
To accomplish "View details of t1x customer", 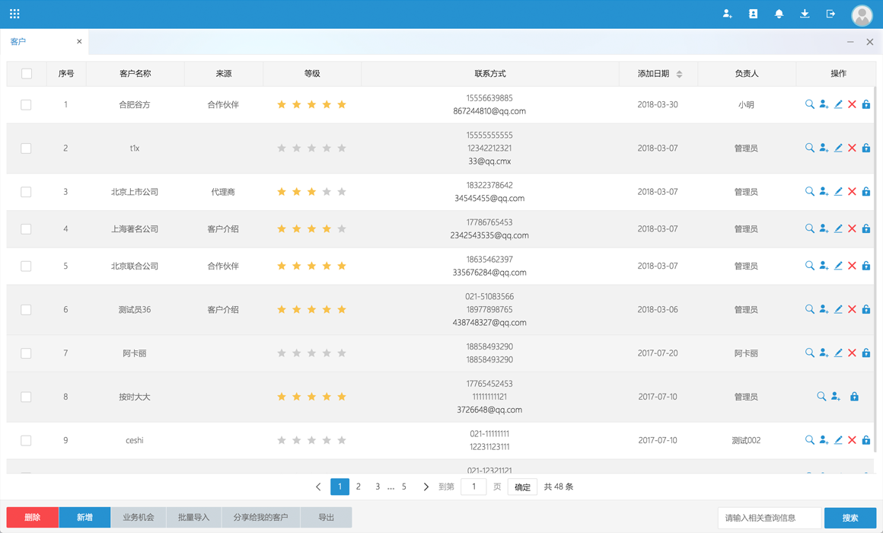I will coord(809,148).
